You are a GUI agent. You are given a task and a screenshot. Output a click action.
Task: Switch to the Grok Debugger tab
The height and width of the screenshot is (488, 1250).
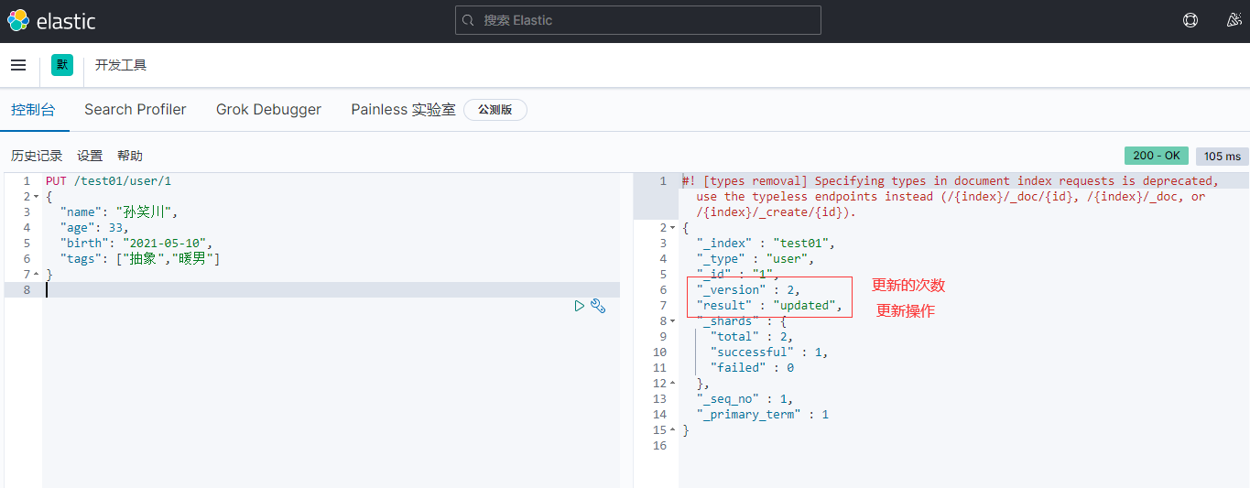tap(268, 110)
